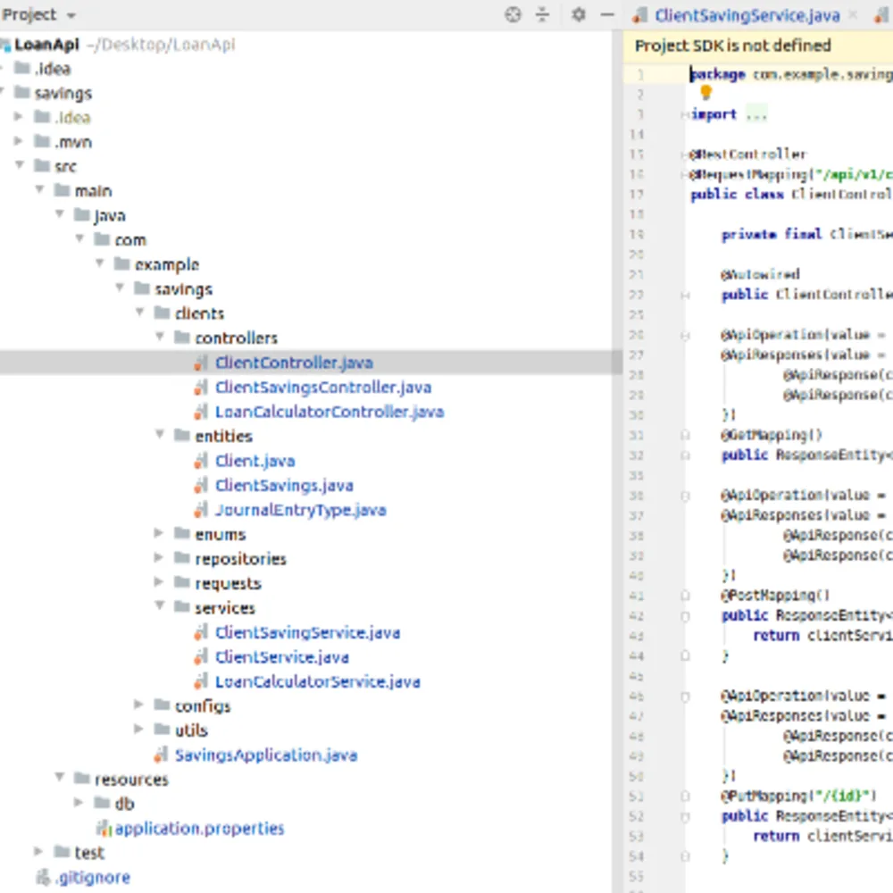Collapse the controllers folder
The height and width of the screenshot is (893, 893).
(160, 337)
